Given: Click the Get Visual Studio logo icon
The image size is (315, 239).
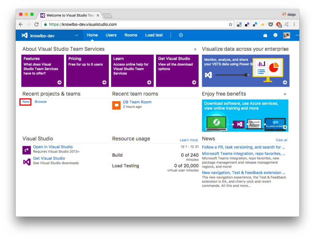Looking at the screenshot, I should click(x=26, y=162).
